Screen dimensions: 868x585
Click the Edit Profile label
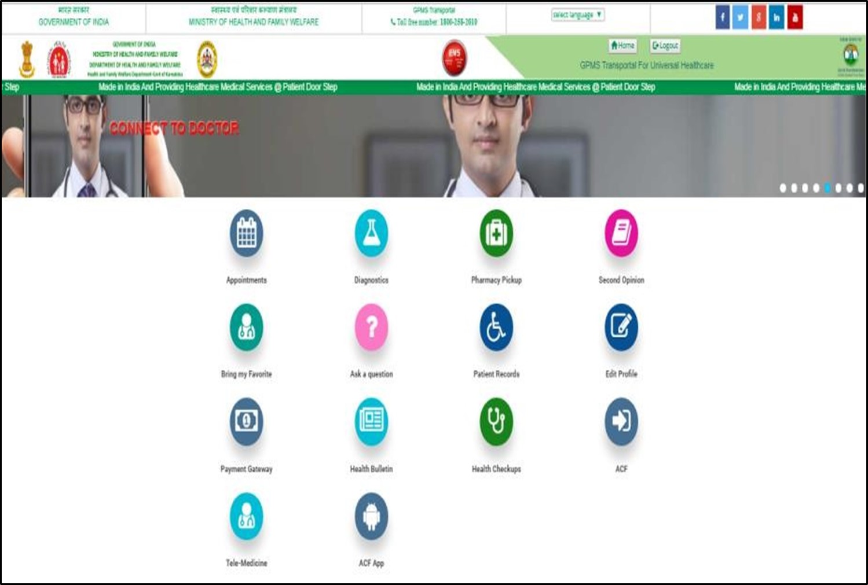(x=621, y=374)
